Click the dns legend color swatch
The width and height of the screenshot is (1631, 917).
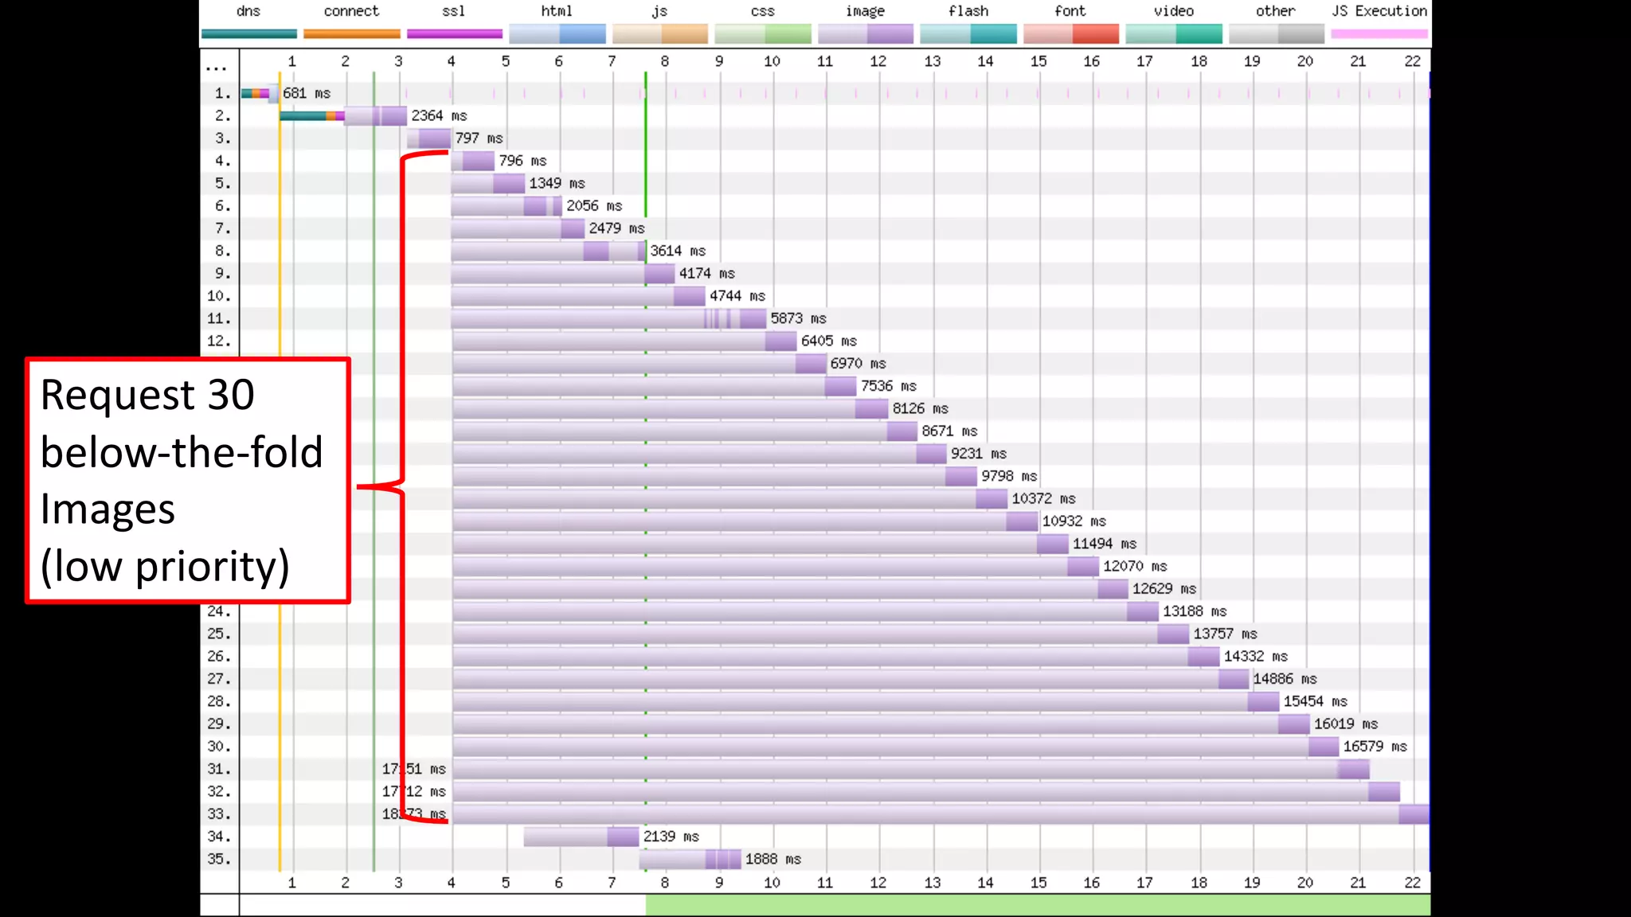click(248, 34)
